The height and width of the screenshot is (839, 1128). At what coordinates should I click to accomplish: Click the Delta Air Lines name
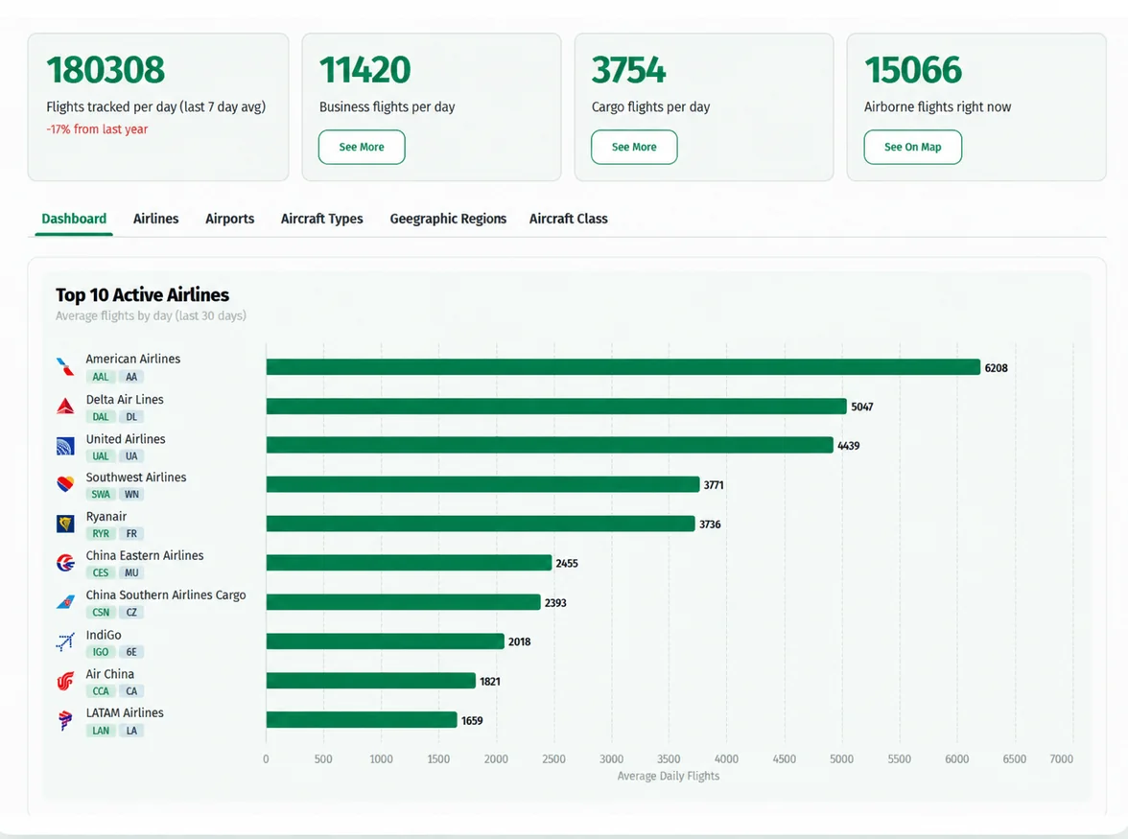[125, 399]
